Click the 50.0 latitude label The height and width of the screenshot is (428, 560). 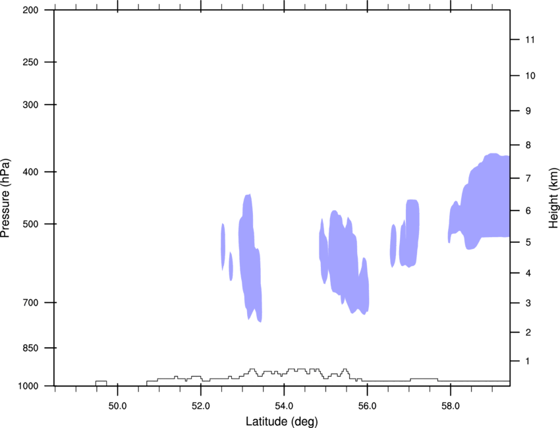coord(117,406)
